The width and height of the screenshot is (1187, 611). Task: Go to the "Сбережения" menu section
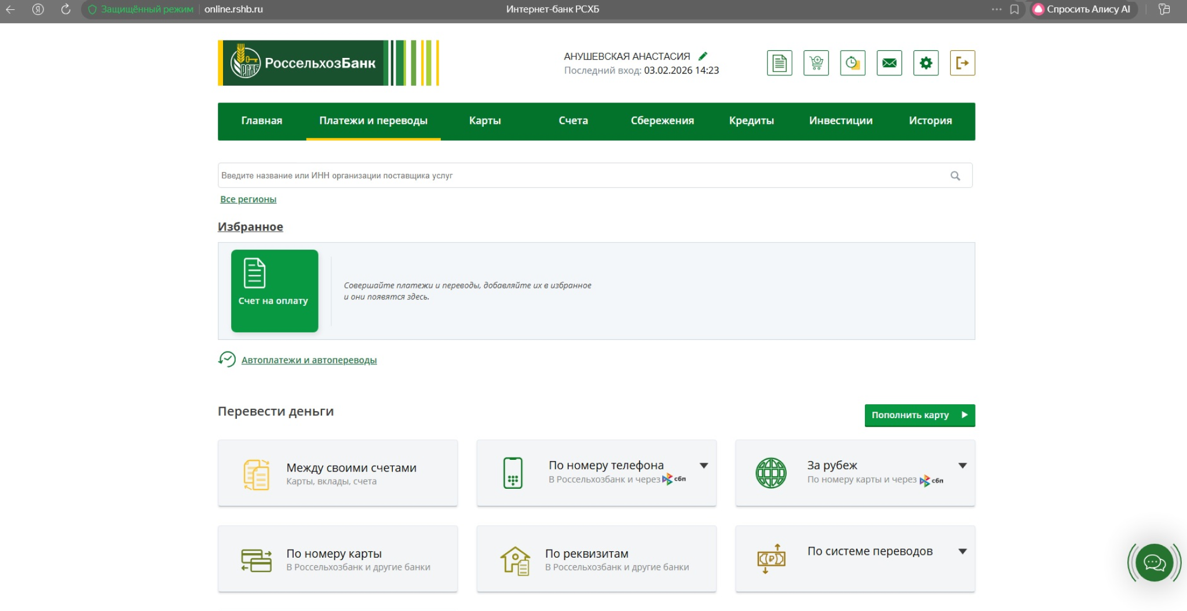coord(662,121)
